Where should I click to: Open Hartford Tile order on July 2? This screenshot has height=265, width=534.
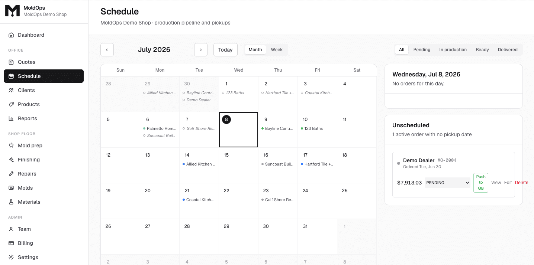click(x=278, y=93)
